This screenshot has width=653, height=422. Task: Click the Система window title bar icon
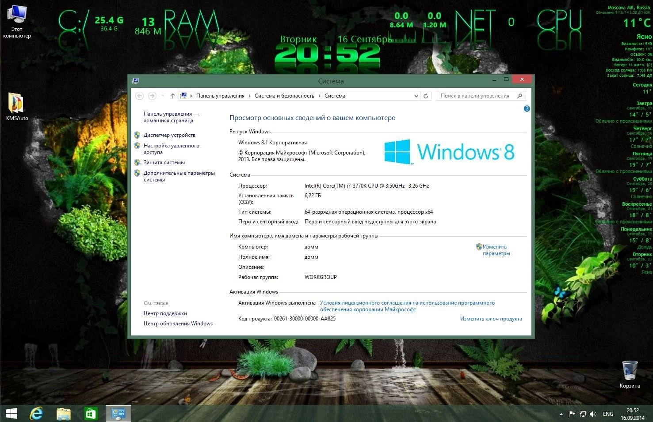pos(136,81)
